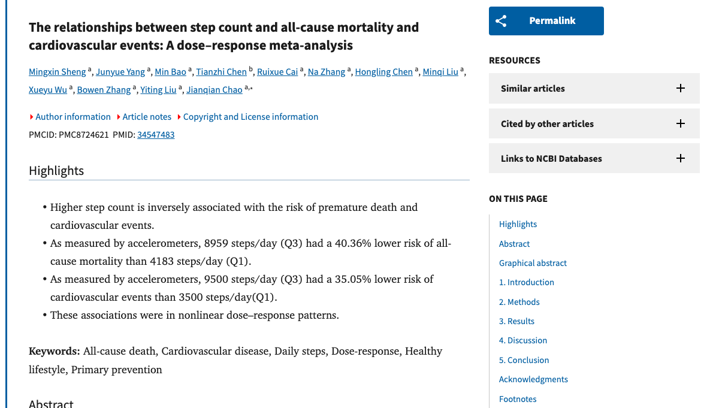Open PMID 34547483 record

(155, 134)
